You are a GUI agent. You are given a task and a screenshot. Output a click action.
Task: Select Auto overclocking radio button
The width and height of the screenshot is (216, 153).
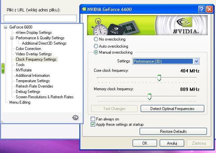tap(96, 46)
